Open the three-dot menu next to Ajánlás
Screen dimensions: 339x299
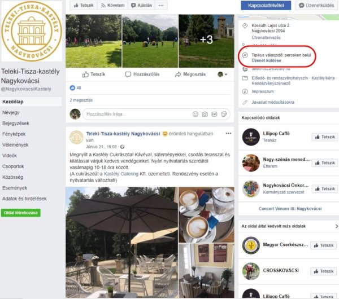coord(161,5)
